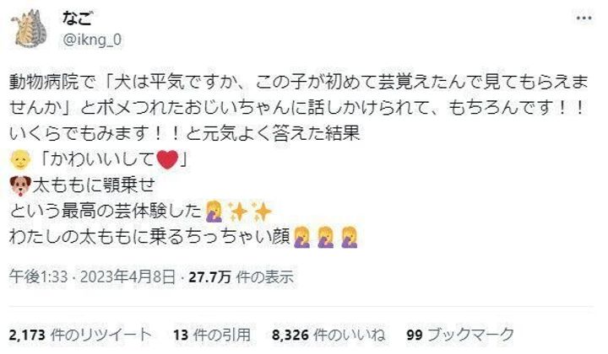Click the dog face emoji
This screenshot has width=608, height=354.
point(20,185)
